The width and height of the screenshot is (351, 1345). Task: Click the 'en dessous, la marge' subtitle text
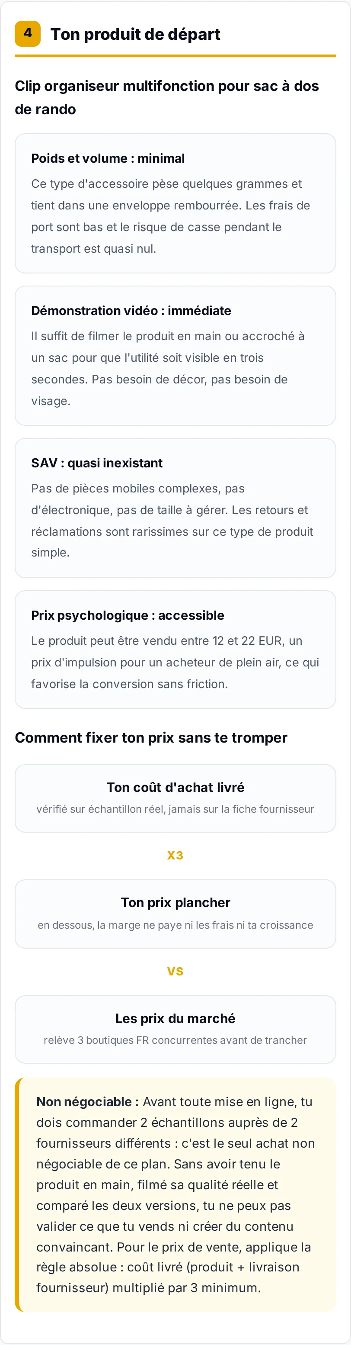click(x=175, y=925)
